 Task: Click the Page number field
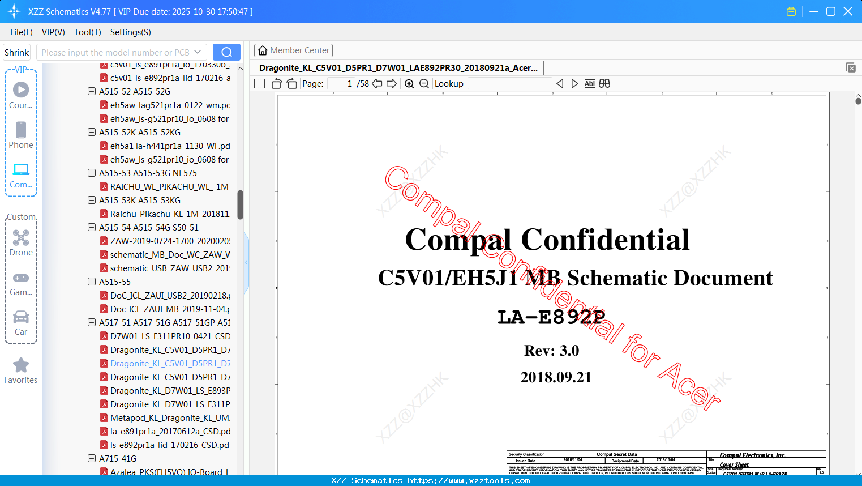[x=341, y=84]
